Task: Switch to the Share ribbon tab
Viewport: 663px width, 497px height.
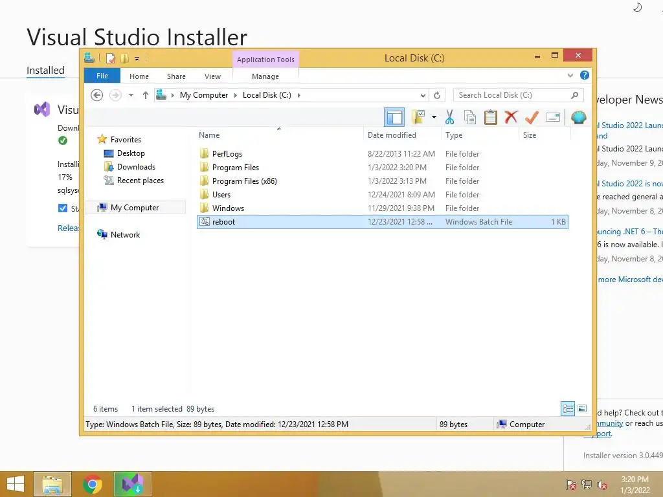Action: 176,76
